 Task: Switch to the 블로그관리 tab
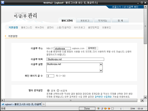point(67,21)
